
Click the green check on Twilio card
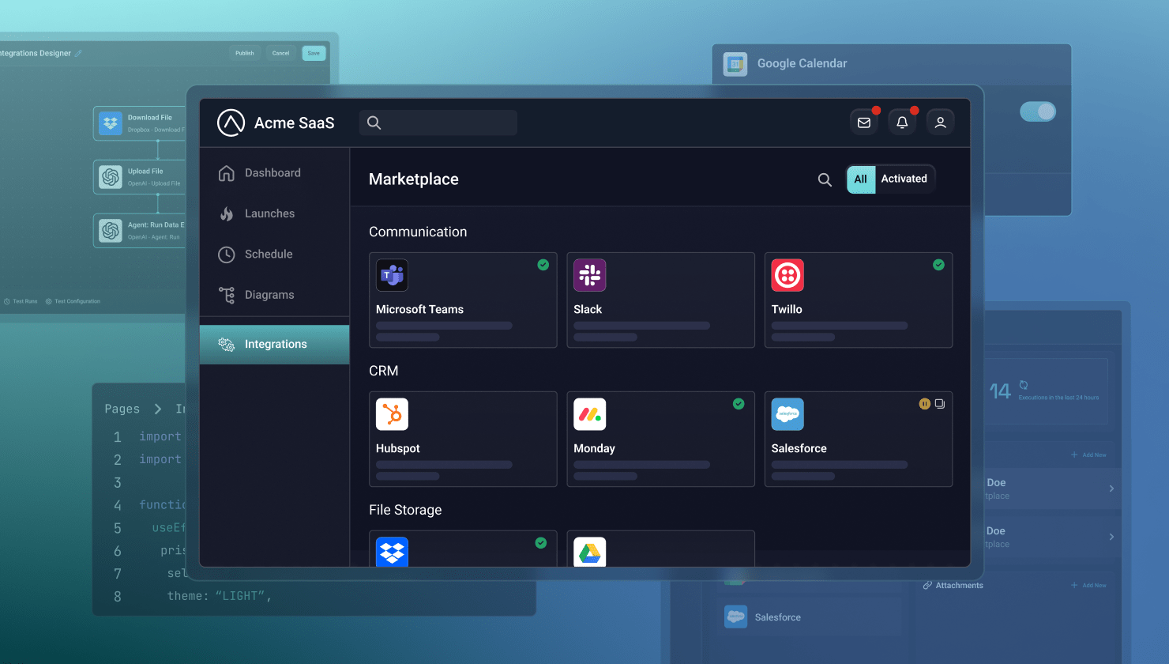pos(938,265)
